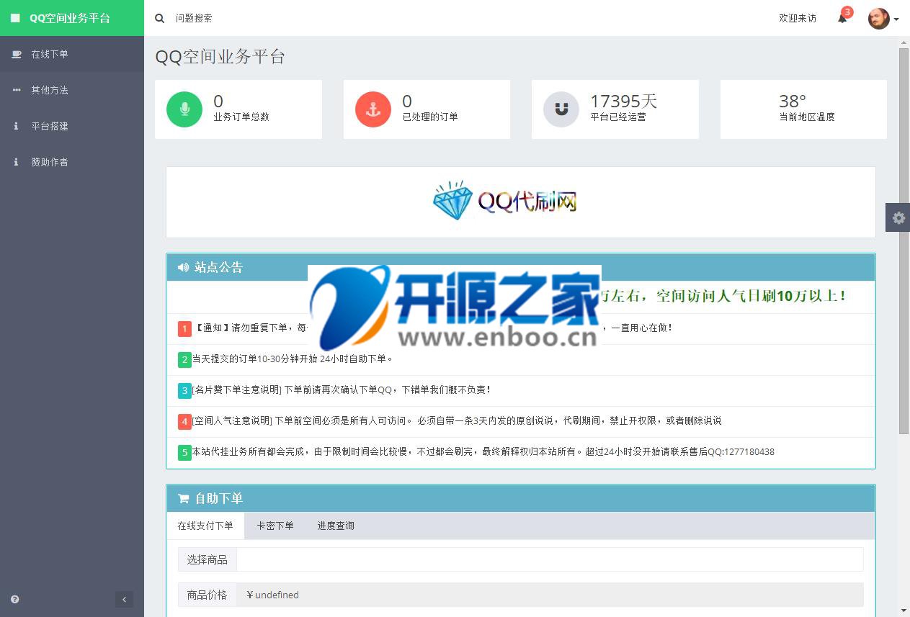Click the grey magnet icon

click(x=561, y=109)
